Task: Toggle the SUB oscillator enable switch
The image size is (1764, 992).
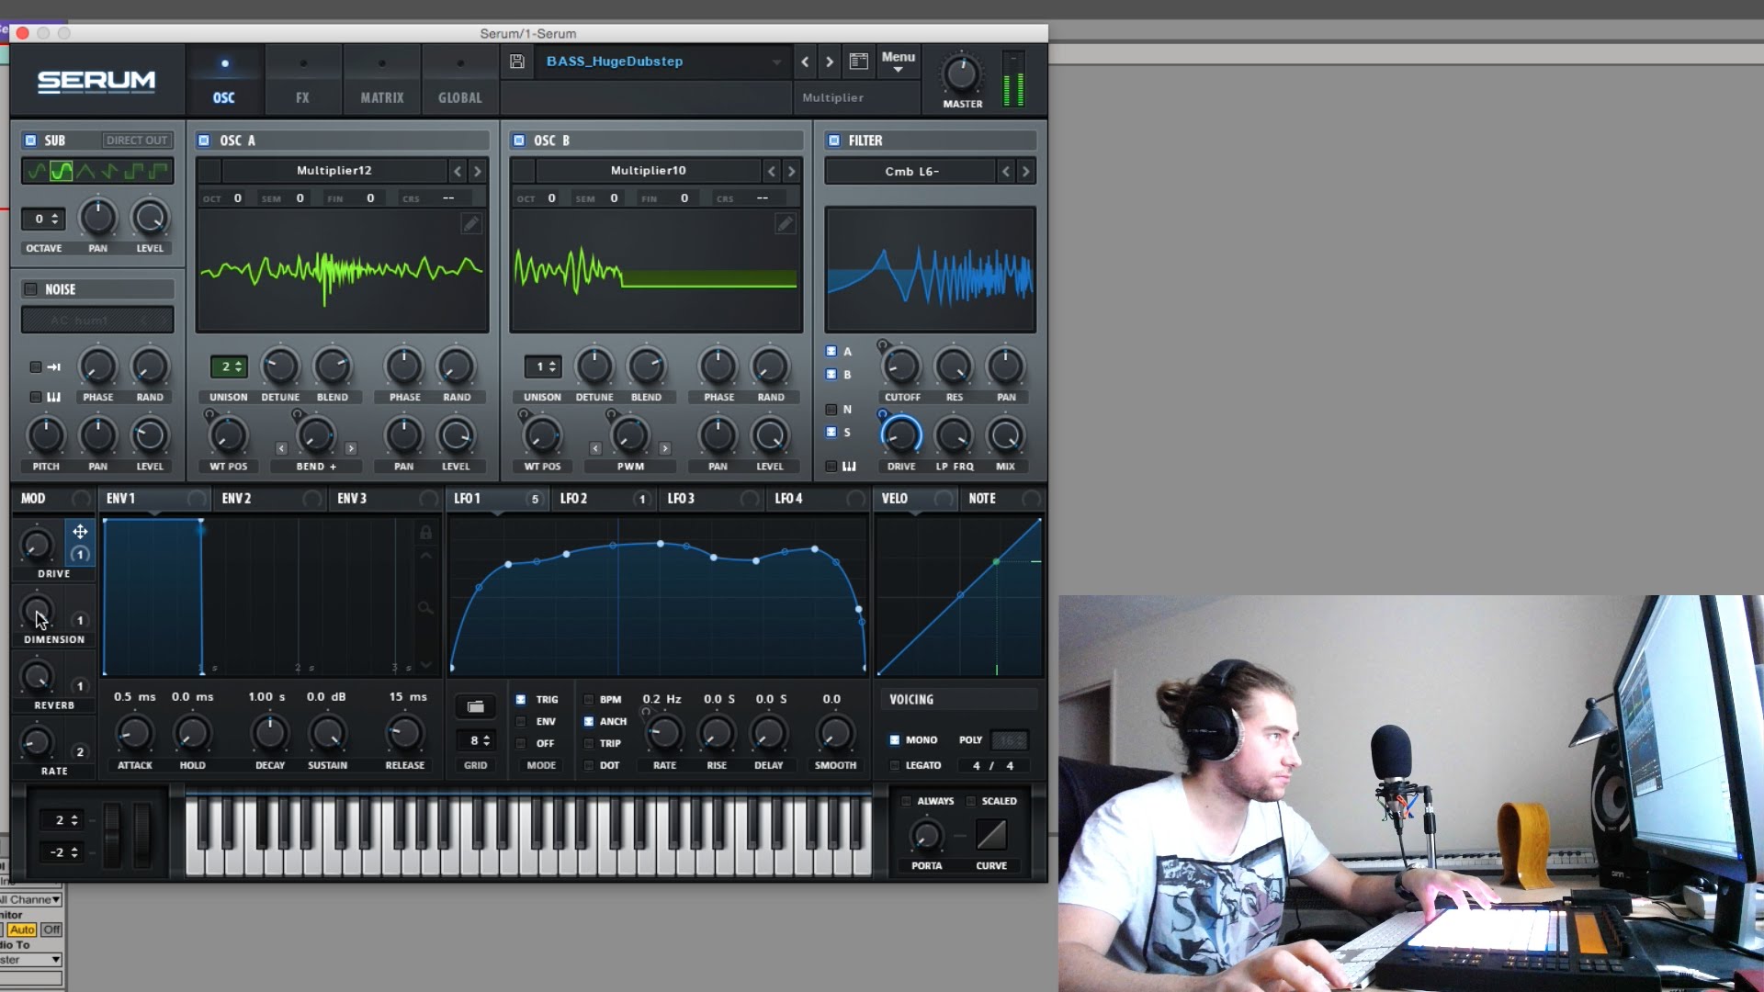Action: pyautogui.click(x=30, y=141)
